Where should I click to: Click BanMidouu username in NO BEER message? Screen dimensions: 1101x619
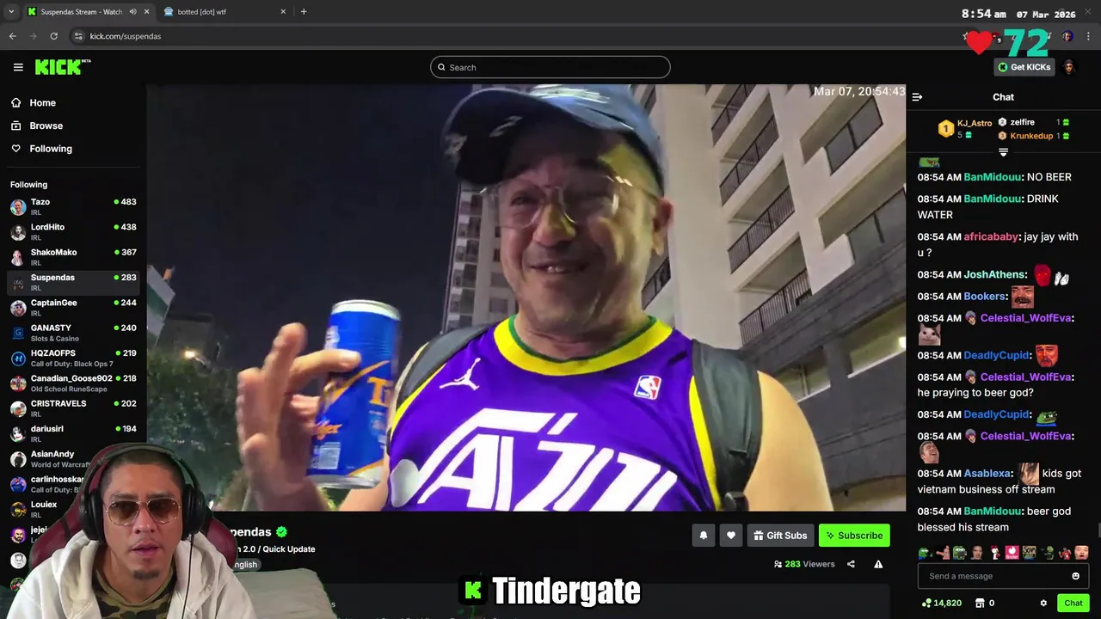click(x=993, y=177)
